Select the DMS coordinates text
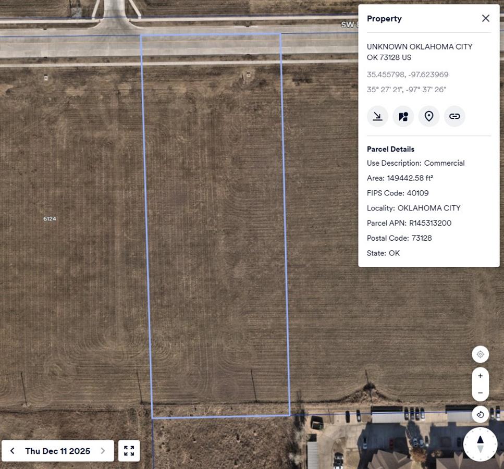504x469 pixels. (x=407, y=90)
